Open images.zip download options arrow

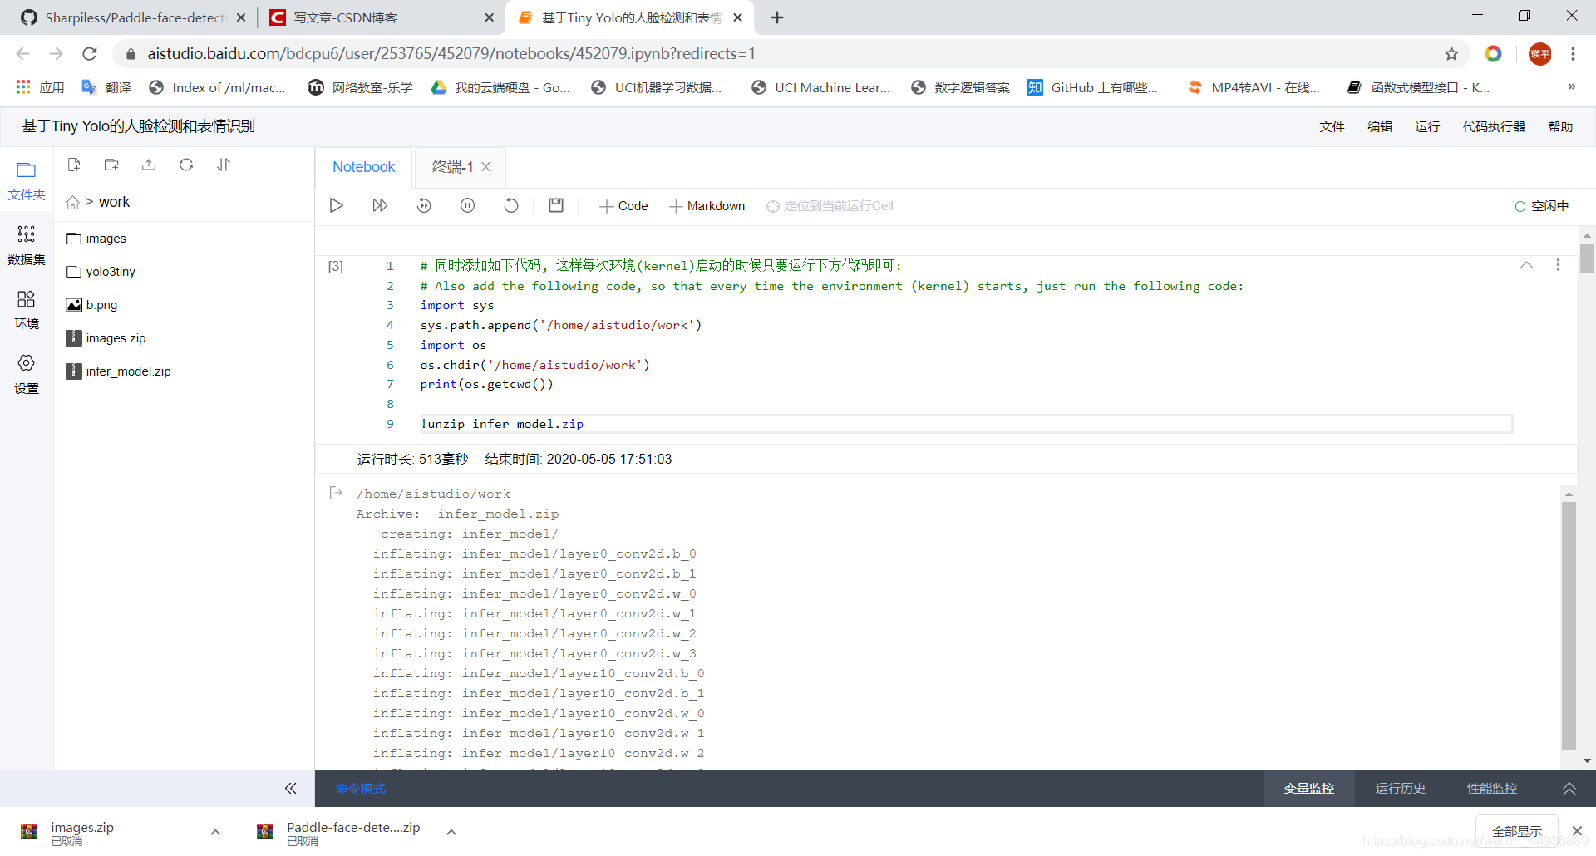tap(215, 832)
